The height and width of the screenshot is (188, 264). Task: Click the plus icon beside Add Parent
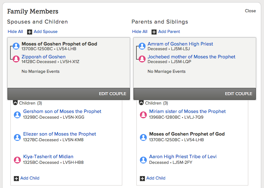[154, 32]
